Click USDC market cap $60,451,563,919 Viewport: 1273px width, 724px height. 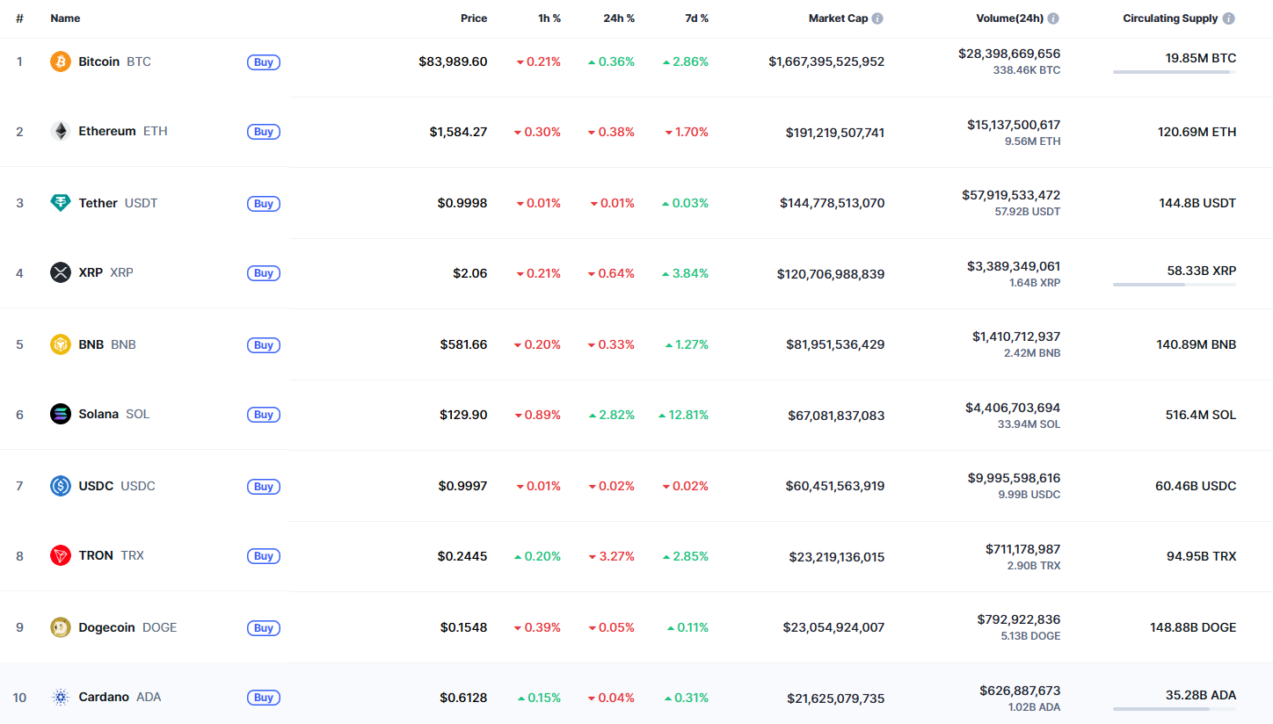click(x=836, y=486)
